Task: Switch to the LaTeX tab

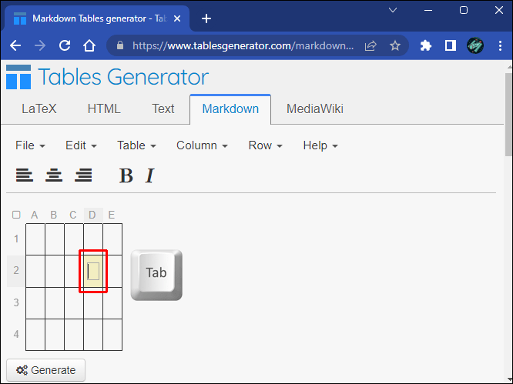Action: [x=39, y=109]
